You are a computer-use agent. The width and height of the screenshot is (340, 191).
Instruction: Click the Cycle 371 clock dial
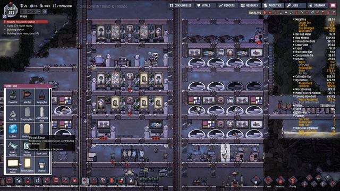[x=11, y=10]
